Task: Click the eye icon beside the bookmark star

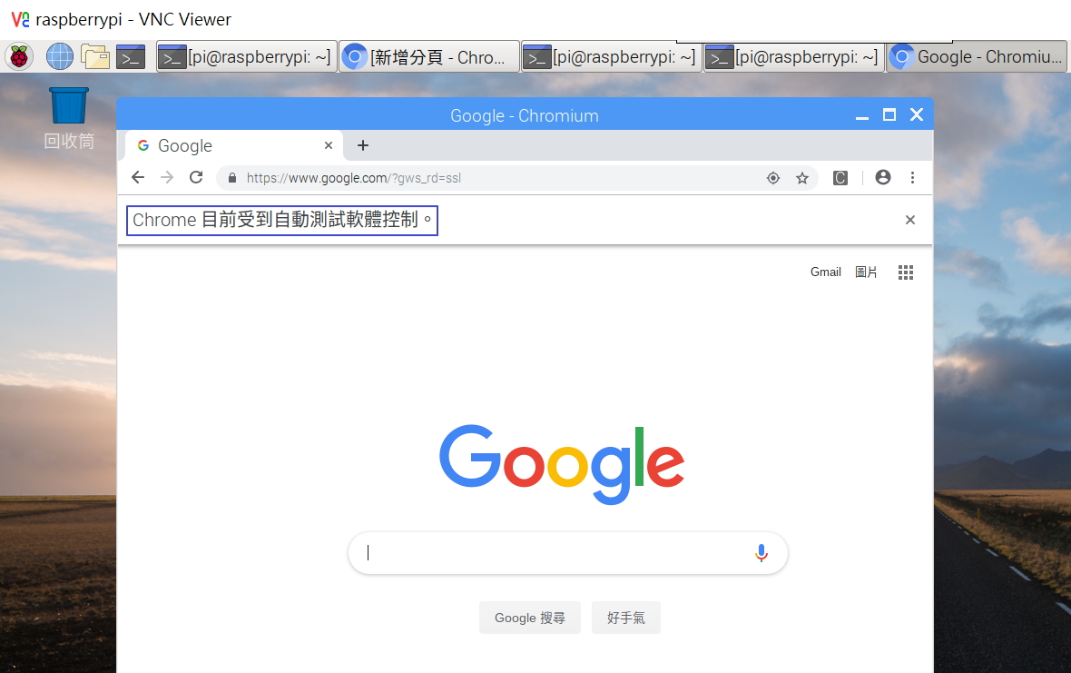Action: point(773,177)
